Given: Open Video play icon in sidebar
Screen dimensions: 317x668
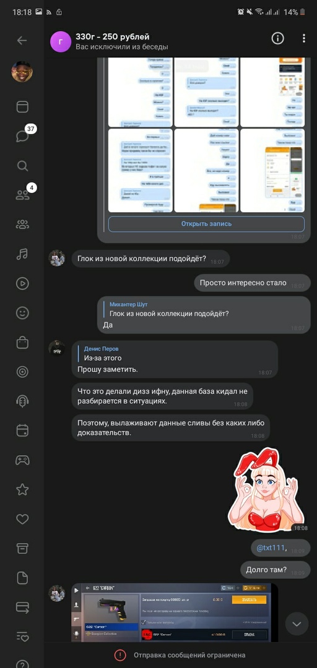Looking at the screenshot, I should 22,284.
